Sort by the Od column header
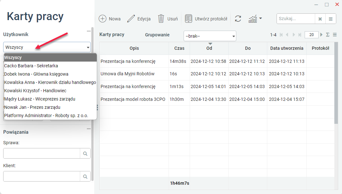Viewport: 342px width, 194px height. click(x=209, y=48)
